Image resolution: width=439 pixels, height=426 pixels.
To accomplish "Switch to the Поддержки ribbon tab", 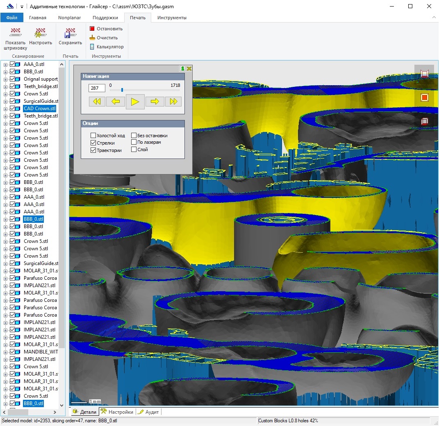I will pos(105,18).
